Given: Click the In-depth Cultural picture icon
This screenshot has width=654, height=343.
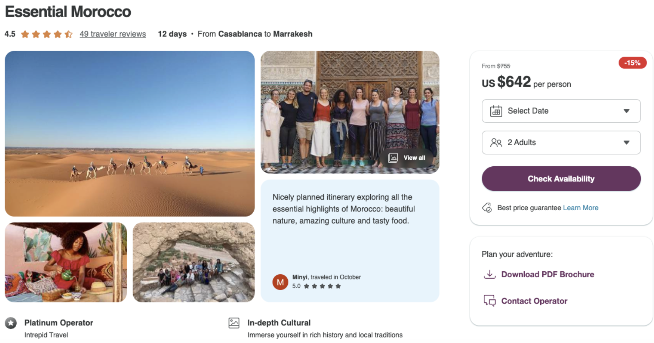Looking at the screenshot, I should click(234, 323).
